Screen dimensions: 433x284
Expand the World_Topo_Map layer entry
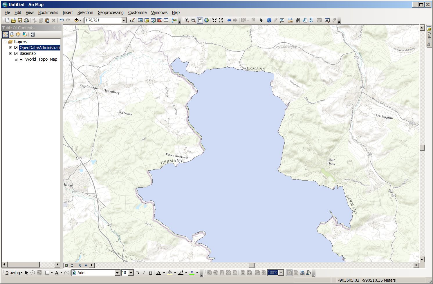point(16,59)
